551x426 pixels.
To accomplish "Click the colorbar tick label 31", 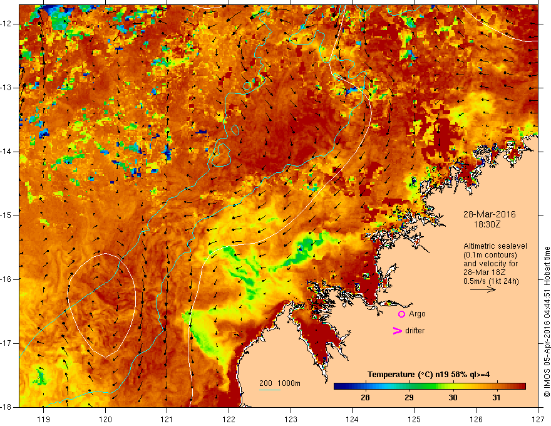I will (x=496, y=398).
